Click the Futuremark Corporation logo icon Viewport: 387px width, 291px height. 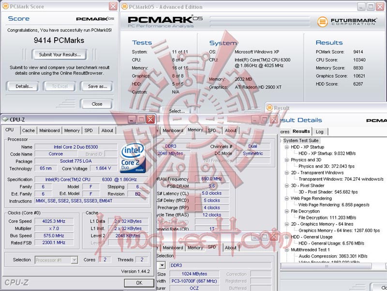322,22
